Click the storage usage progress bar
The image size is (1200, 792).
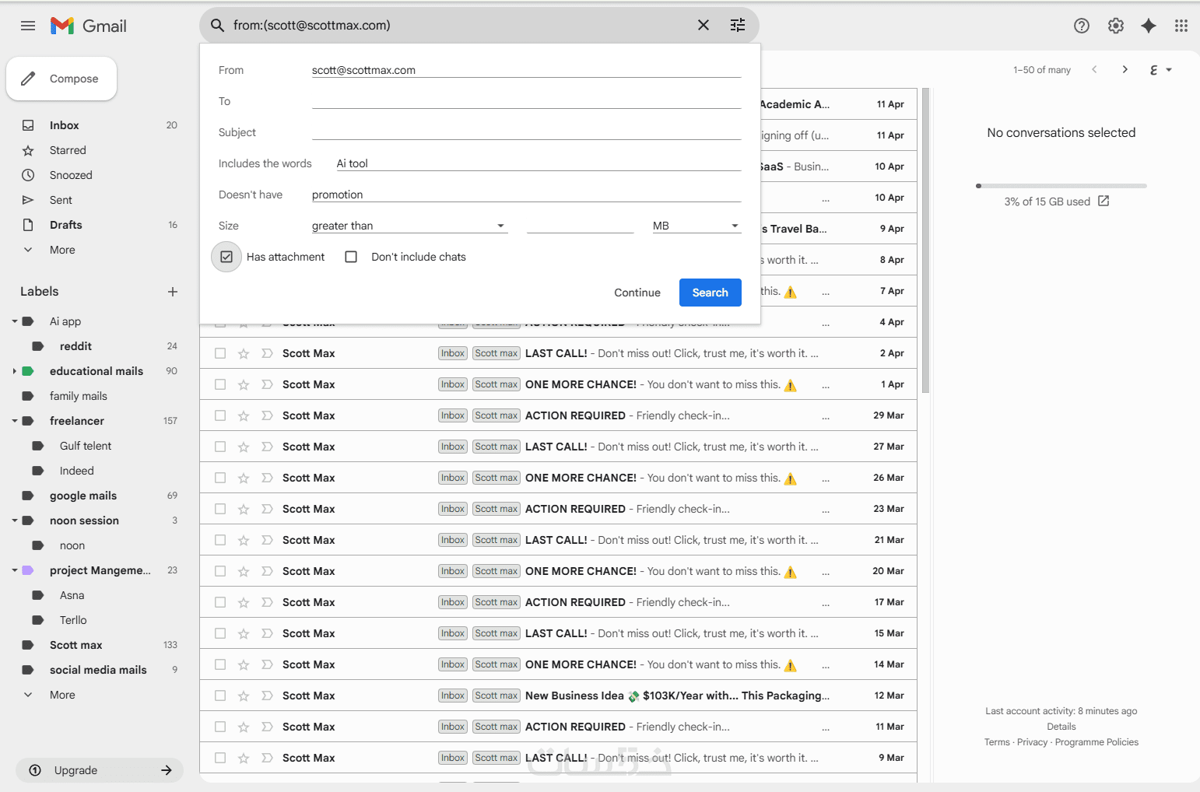[x=1061, y=186]
